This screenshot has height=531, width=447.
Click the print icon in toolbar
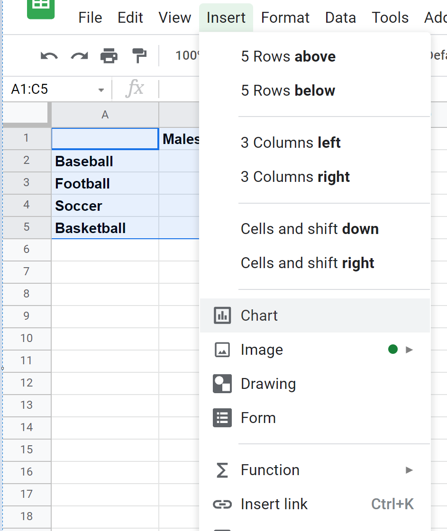(x=109, y=56)
